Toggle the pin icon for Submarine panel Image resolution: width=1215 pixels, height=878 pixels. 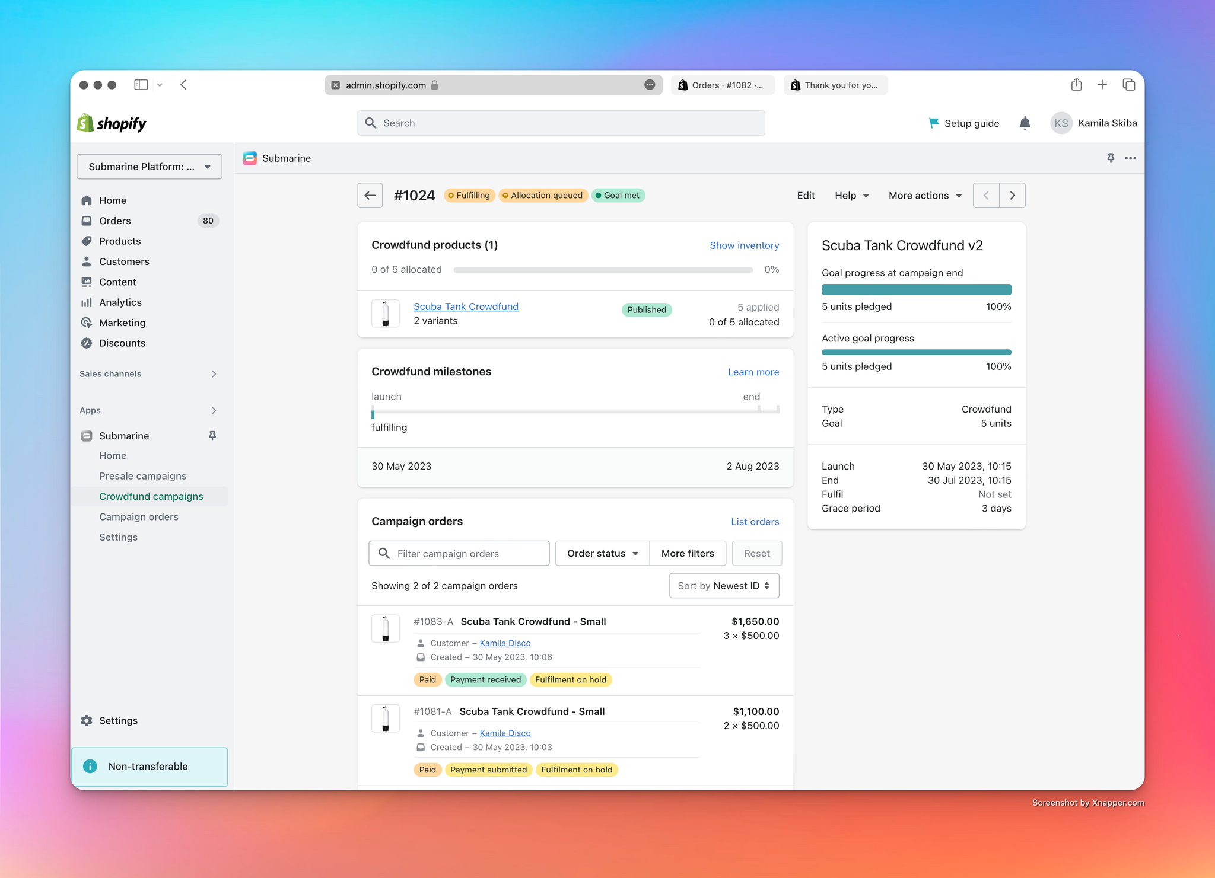(x=1111, y=158)
